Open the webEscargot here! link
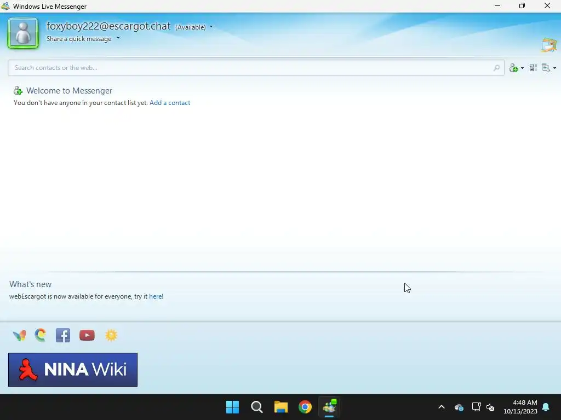The image size is (561, 420). point(156,296)
